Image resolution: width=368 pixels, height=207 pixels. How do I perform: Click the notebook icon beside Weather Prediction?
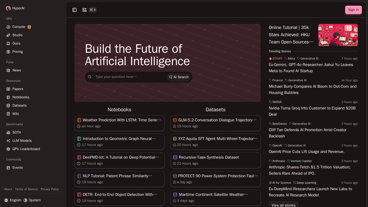click(79, 120)
